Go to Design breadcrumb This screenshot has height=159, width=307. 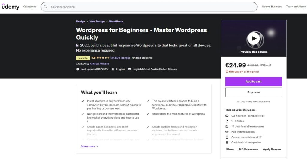coord(80,22)
